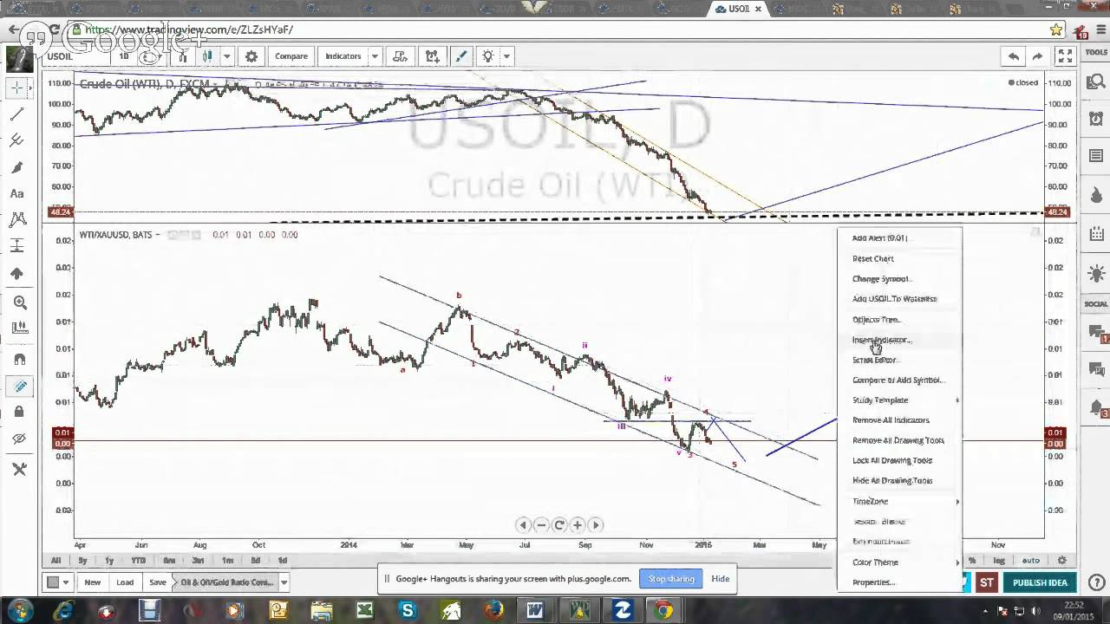Choose Change Symbol from context menu
The image size is (1110, 624).
881,279
